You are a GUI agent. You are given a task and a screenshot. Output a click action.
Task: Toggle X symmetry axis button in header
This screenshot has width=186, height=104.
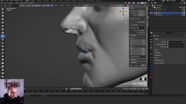tap(120, 5)
